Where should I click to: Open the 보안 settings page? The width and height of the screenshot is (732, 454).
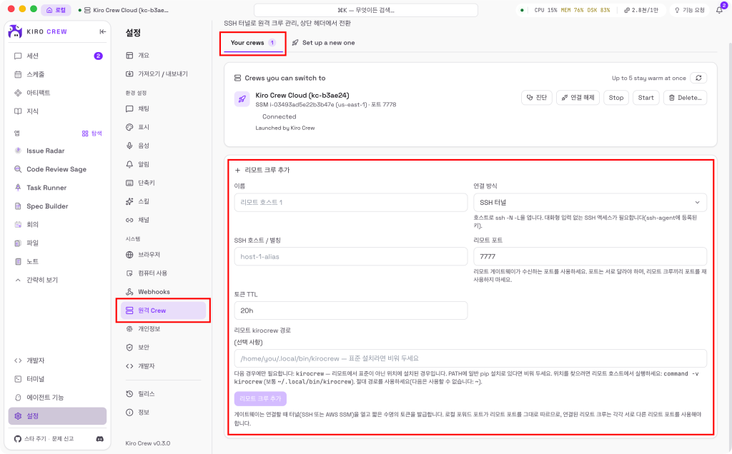coord(163,347)
